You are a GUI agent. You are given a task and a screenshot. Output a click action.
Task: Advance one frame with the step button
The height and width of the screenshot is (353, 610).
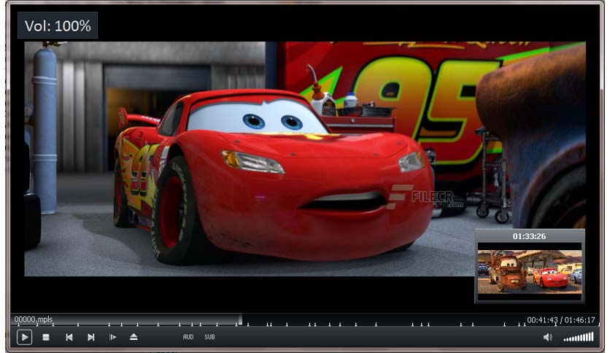[112, 337]
